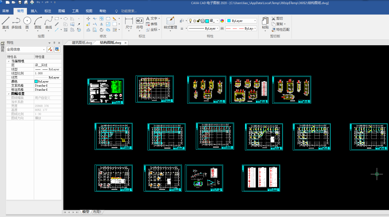Click the cyan 颜色 ByLayer swatch in properties
Viewport: 389px width, 217px height.
(36, 81)
